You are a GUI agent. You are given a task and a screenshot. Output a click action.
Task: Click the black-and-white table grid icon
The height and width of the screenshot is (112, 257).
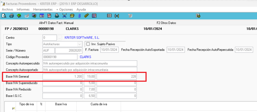click(109, 16)
